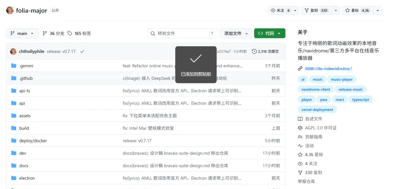
Task: Click the .gemini folder icon
Action: [x=14, y=66]
